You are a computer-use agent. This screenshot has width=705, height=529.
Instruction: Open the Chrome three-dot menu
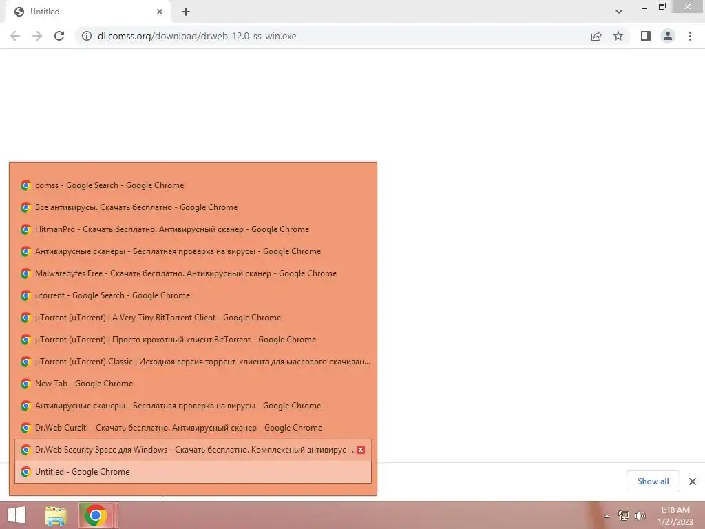click(690, 36)
